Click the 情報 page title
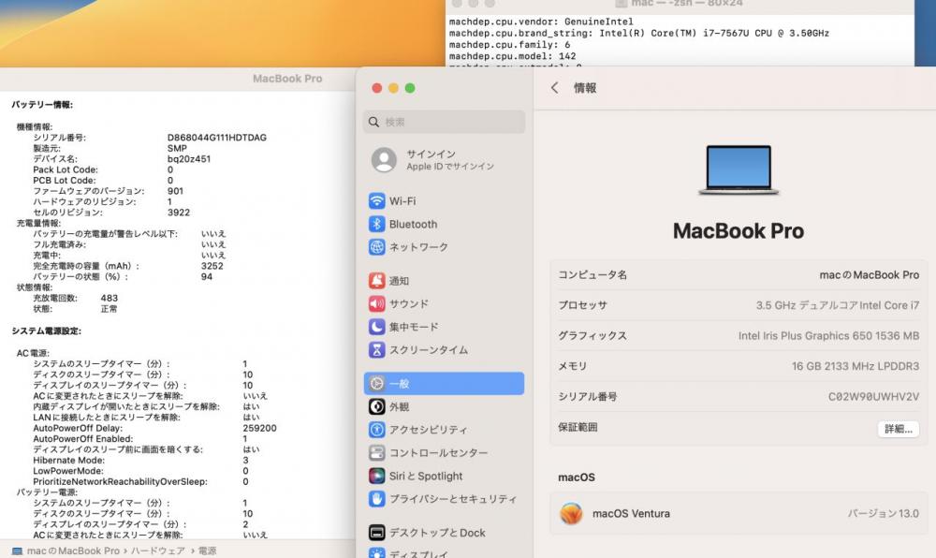Viewport: 936px width, 558px height. (x=585, y=88)
